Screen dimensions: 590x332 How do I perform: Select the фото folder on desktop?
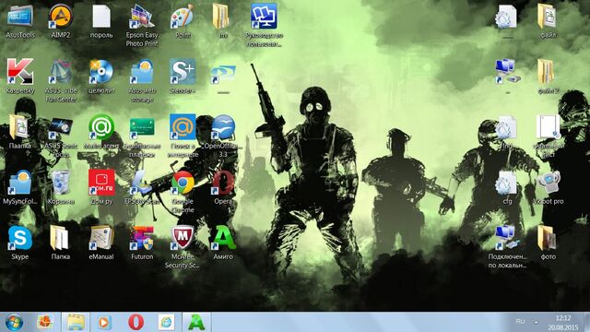548,243
